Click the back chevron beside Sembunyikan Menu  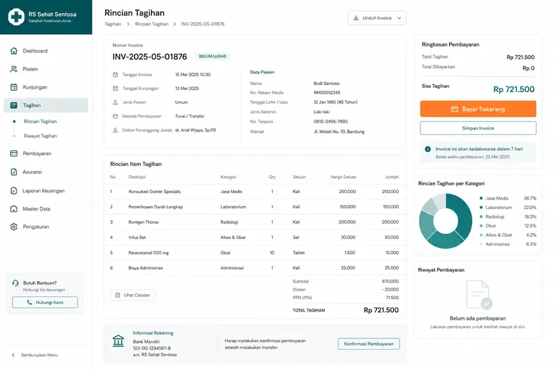13,355
